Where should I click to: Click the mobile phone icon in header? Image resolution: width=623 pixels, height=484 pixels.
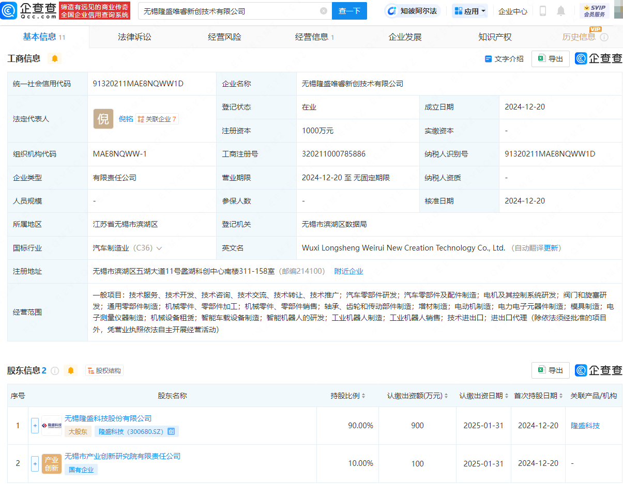tap(543, 11)
